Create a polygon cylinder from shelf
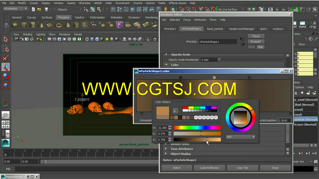The height and width of the screenshot is (179, 319). tap(33, 25)
